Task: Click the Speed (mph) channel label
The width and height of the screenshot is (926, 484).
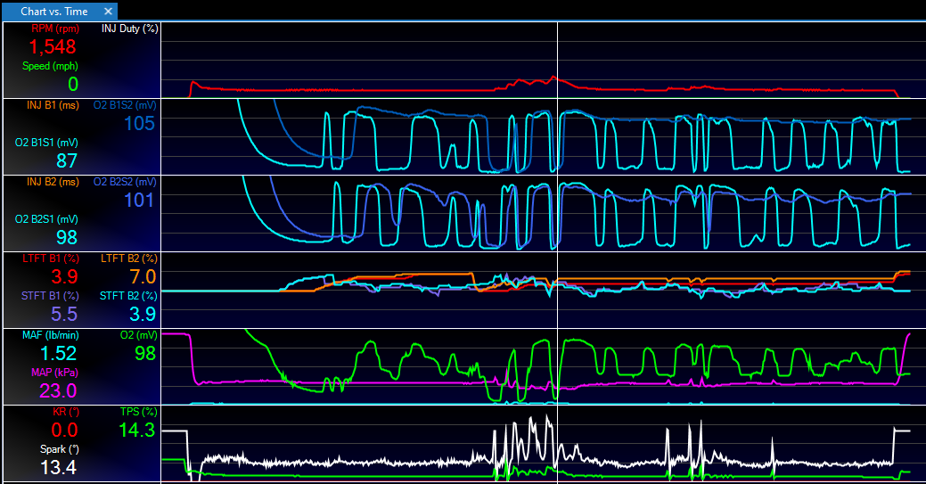Action: tap(50, 66)
